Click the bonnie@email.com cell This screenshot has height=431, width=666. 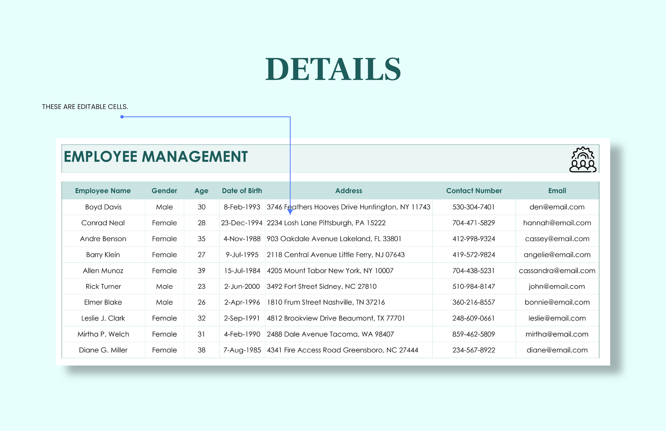click(x=557, y=302)
